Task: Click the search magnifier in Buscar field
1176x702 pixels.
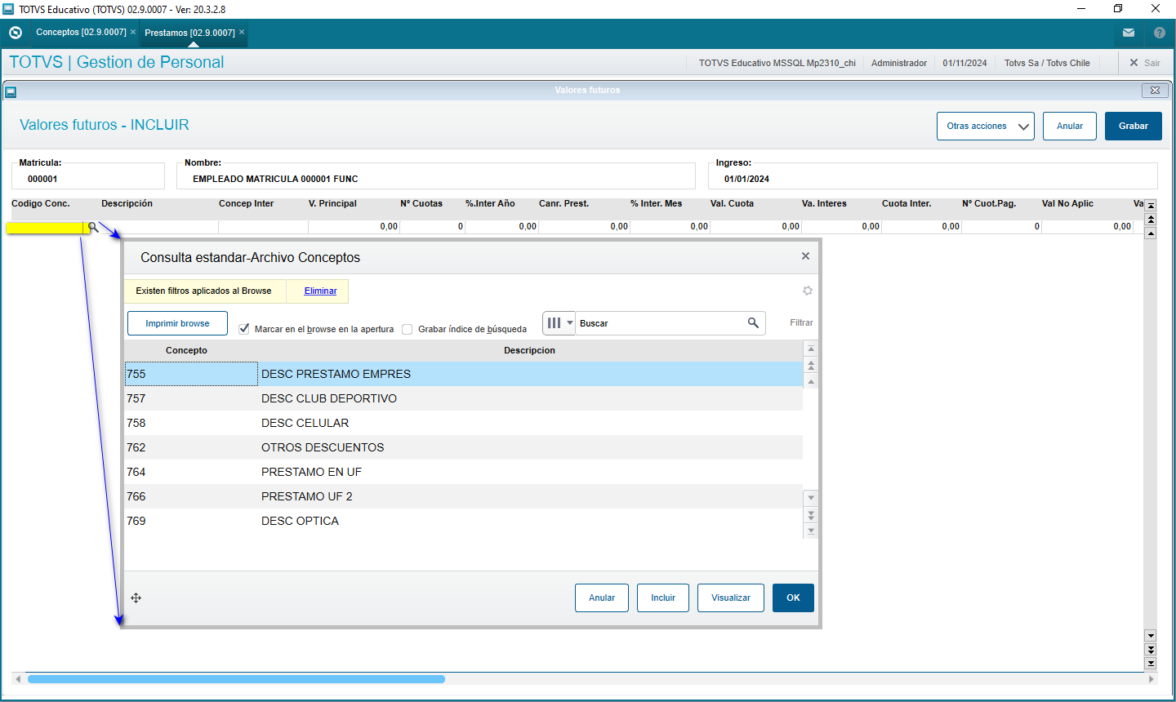Action: 753,323
